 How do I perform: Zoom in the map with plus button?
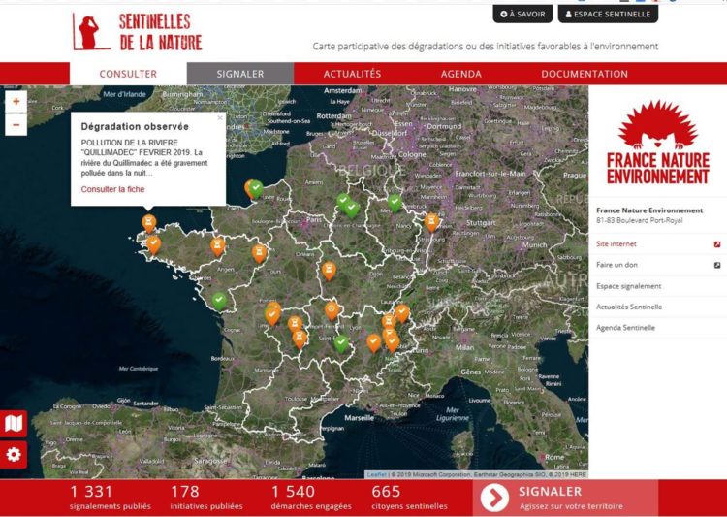click(x=16, y=102)
